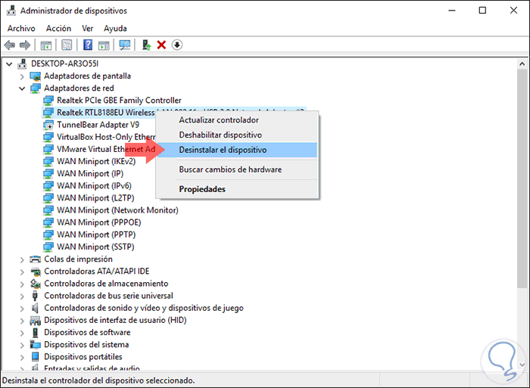
Task: Expand Dispositivos del sistema node
Action: pos(22,345)
